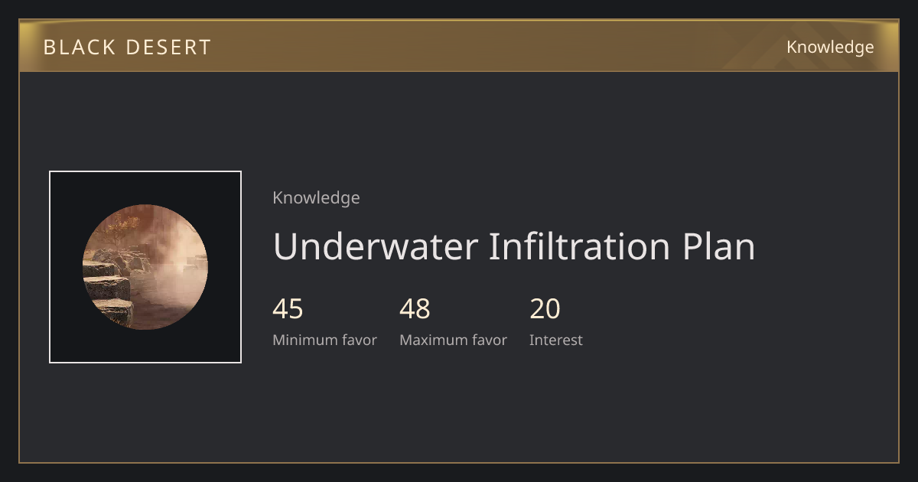The image size is (918, 482).
Task: Click the gray Knowledge category label above the title
Action: point(316,198)
